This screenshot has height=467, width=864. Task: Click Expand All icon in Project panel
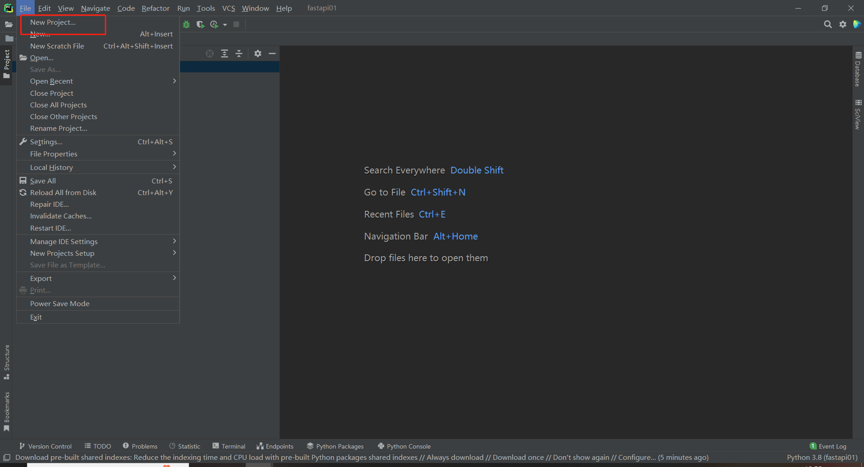[x=225, y=53]
